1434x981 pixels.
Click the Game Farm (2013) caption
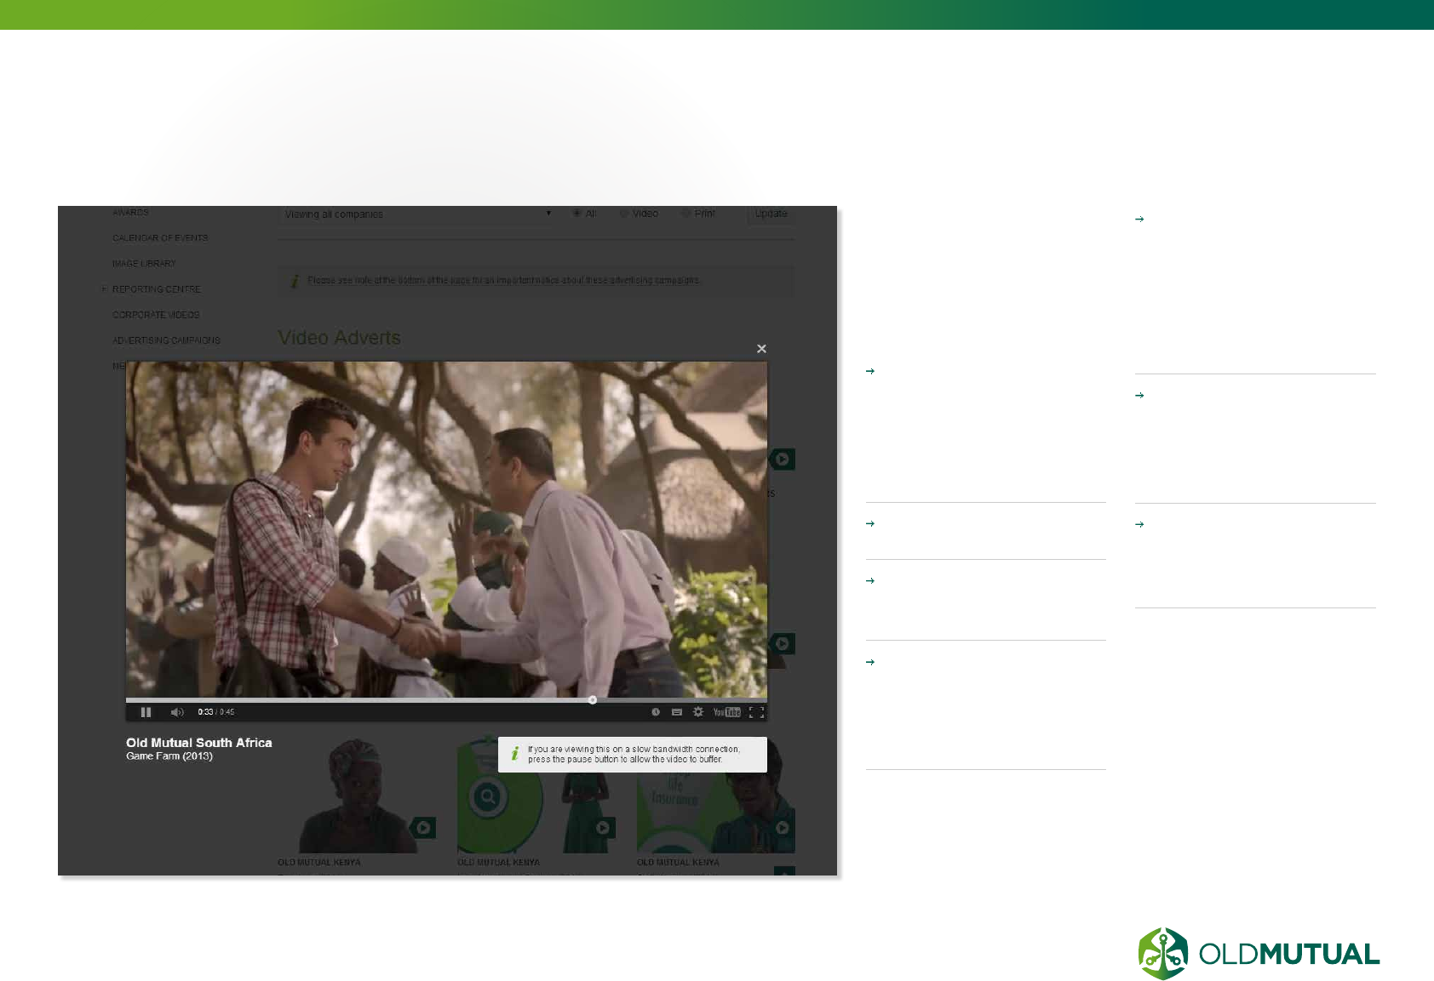coord(169,756)
